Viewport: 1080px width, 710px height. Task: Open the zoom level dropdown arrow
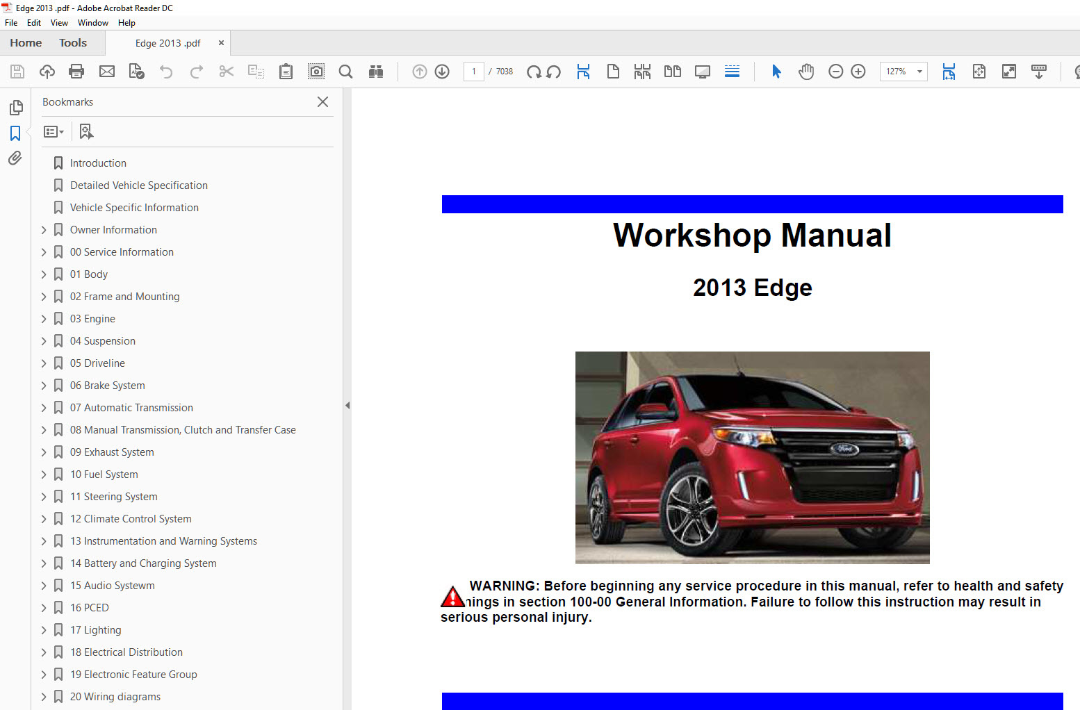click(919, 72)
